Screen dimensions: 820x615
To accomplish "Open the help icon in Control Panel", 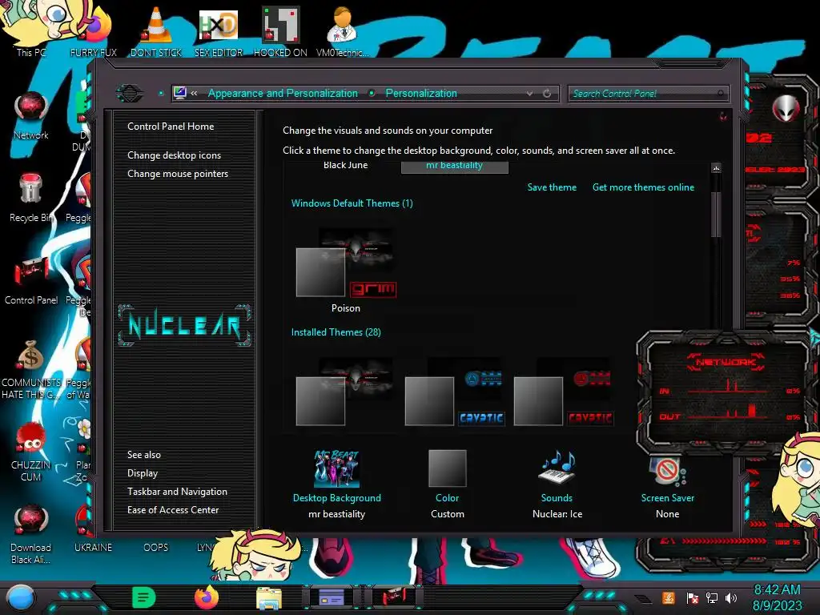I will (x=723, y=116).
